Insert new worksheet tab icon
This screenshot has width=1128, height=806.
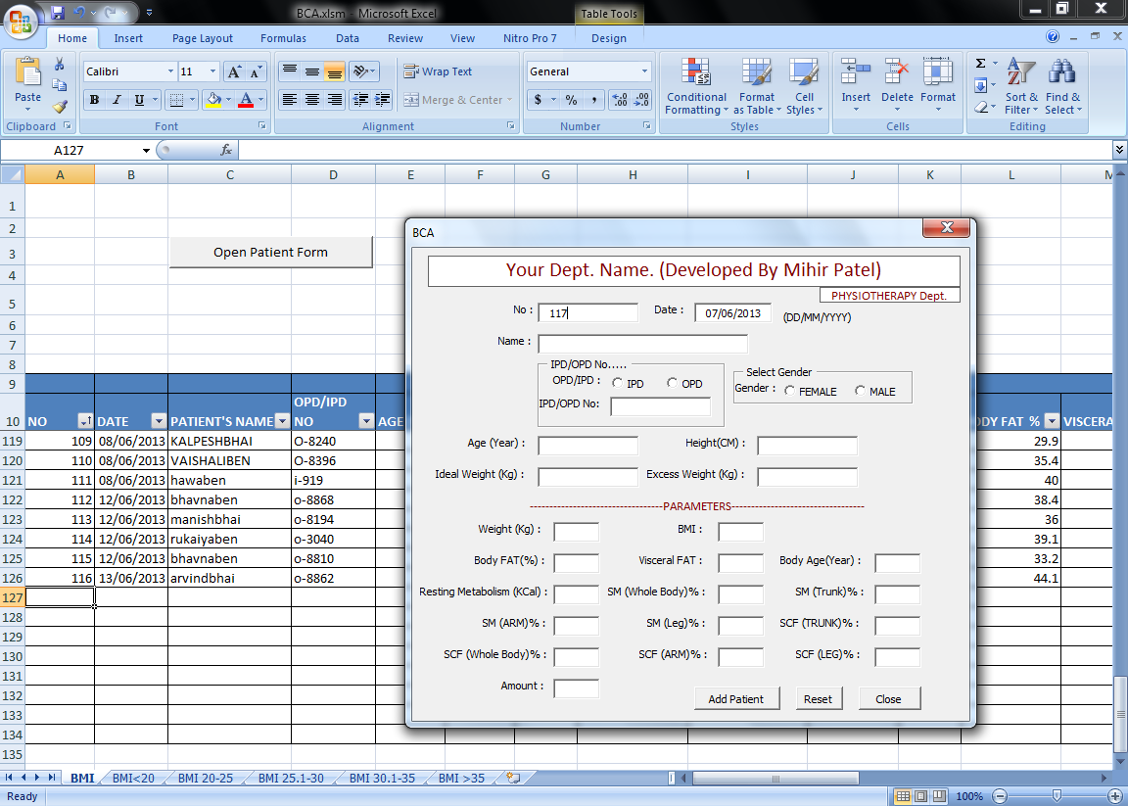tap(513, 778)
